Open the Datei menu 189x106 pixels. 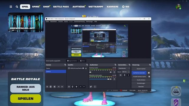(x=47, y=21)
